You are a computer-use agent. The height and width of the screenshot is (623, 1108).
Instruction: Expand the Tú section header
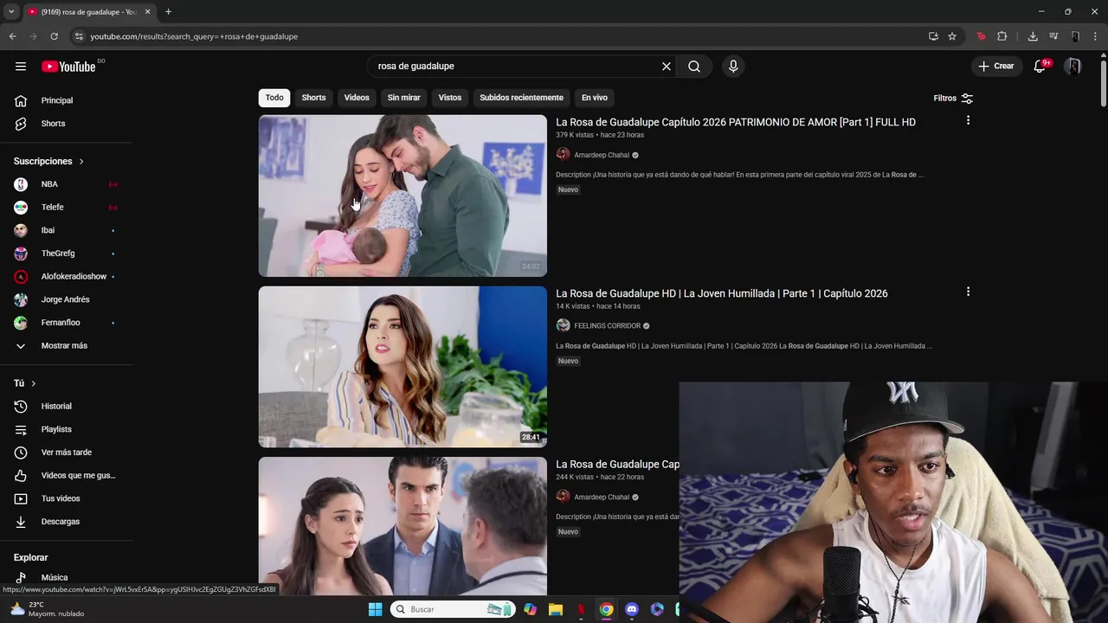point(25,383)
